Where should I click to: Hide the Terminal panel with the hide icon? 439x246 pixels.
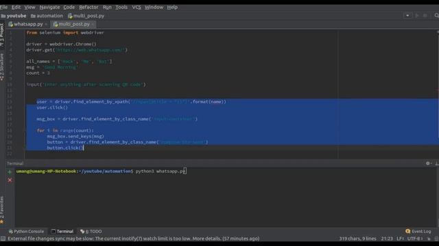coord(437,163)
